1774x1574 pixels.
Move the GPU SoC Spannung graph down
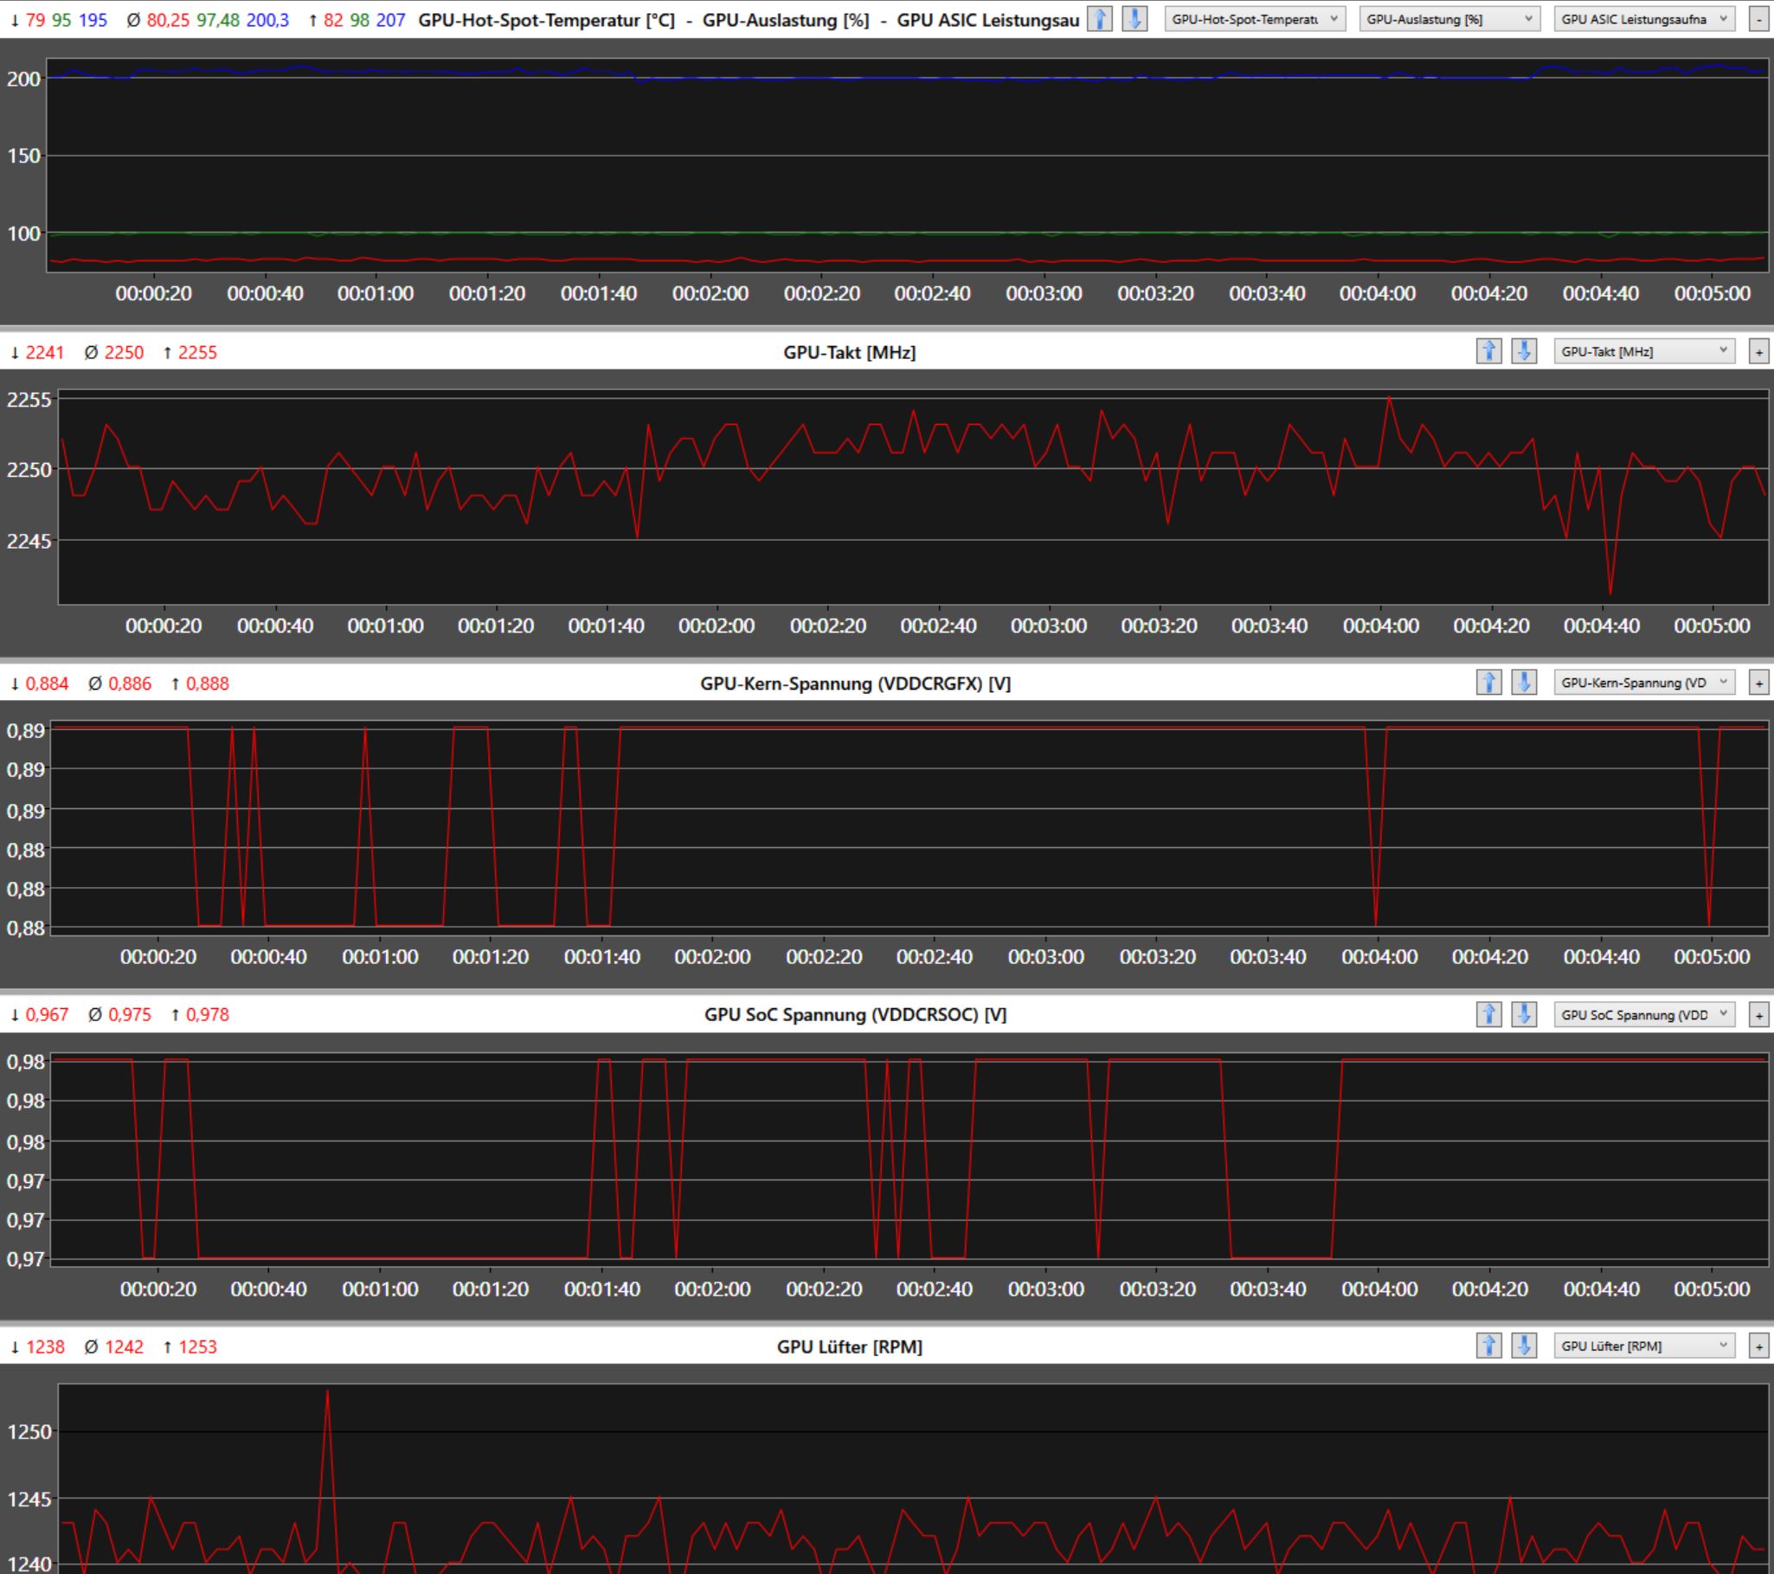[x=1524, y=1014]
